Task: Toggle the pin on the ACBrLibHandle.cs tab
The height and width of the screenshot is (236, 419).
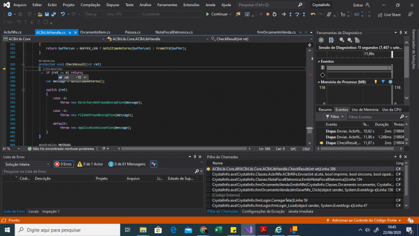Action: tap(70, 32)
